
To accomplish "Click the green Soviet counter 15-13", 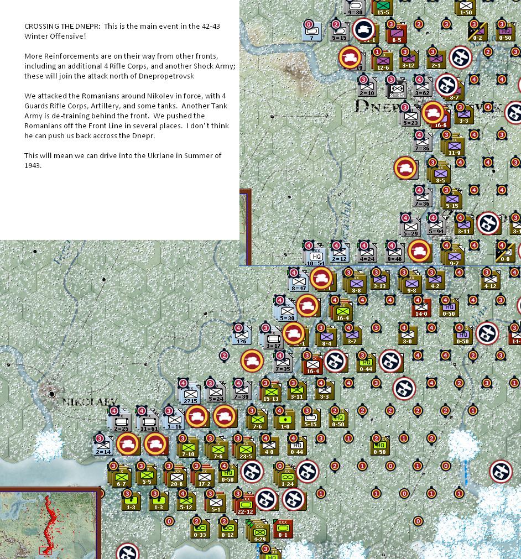I will point(270,393).
